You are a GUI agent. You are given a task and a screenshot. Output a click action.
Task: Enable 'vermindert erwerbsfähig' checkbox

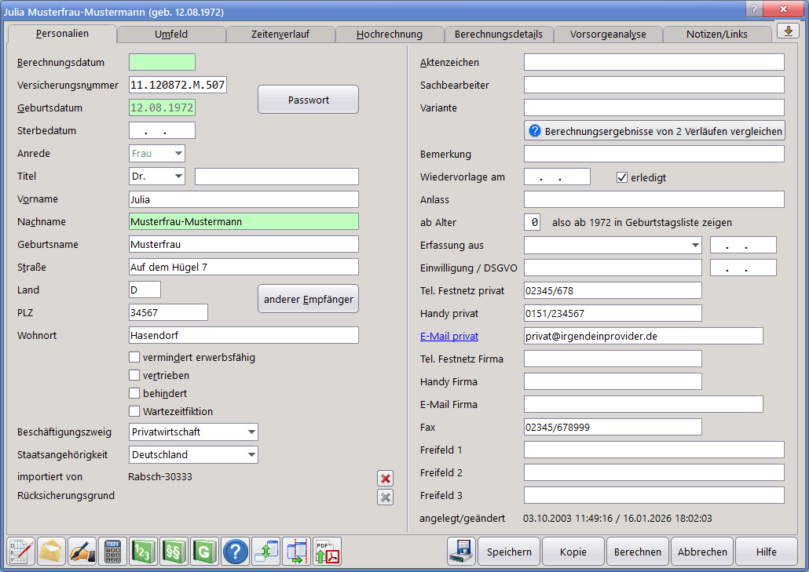[134, 358]
